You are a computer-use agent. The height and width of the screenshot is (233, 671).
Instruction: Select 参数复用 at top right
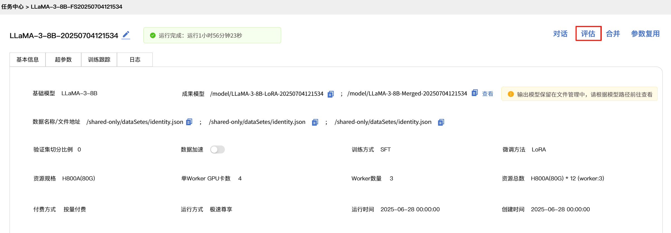(x=645, y=34)
